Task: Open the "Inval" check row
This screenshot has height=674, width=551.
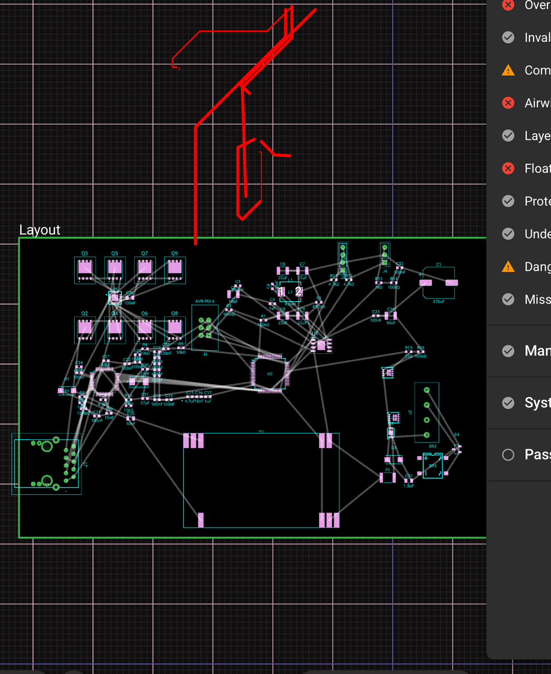Action: [x=519, y=37]
